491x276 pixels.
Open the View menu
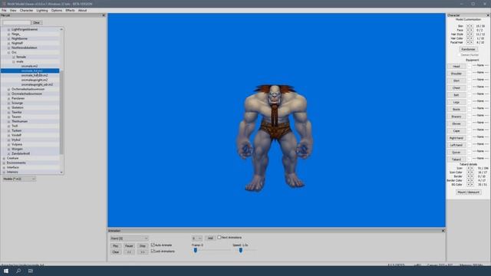[13, 10]
